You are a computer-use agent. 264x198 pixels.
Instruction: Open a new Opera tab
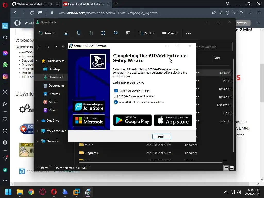116,4
